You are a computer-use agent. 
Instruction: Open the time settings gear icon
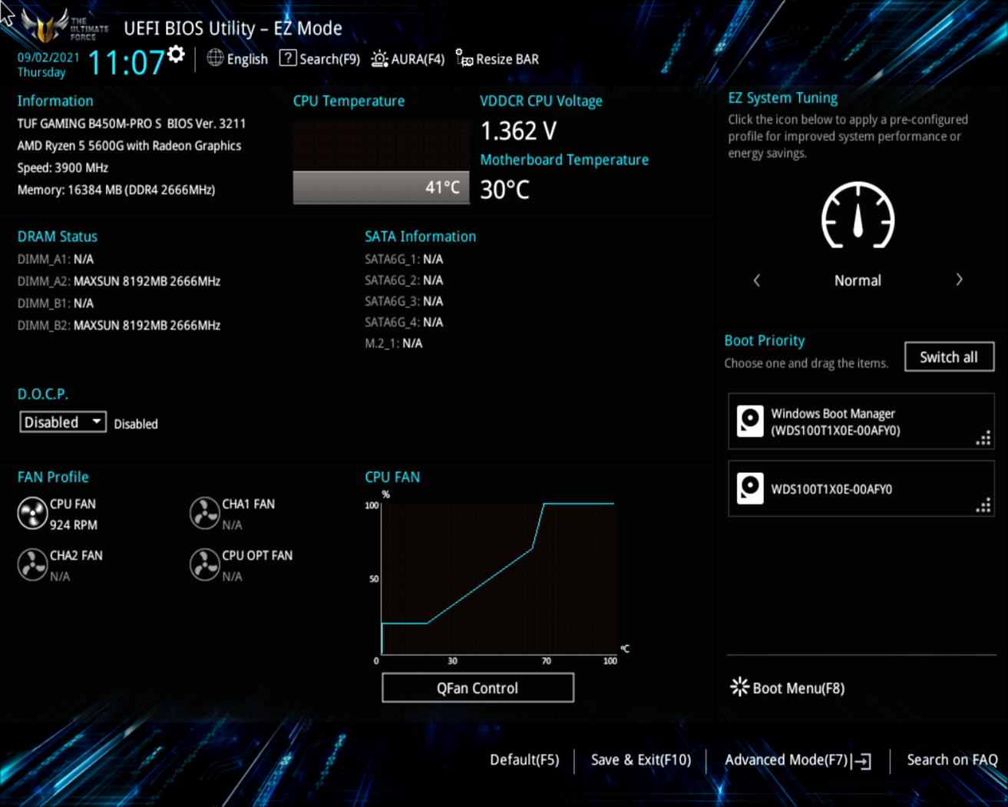point(176,55)
